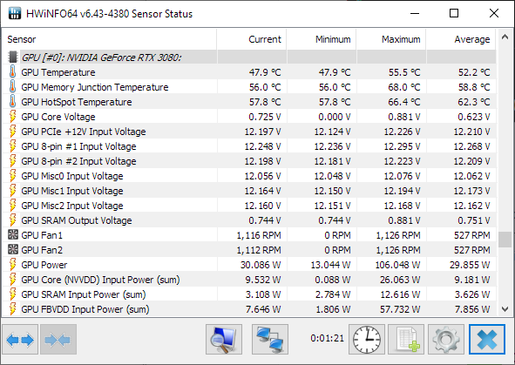
Task: Click lightning icon beside GPU Misc1 Input Voltage
Action: (x=12, y=191)
